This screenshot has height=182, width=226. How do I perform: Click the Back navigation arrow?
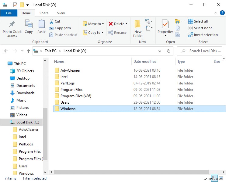tap(6, 51)
